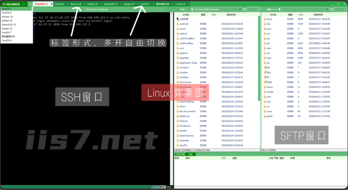Image resolution: width=348 pixels, height=190 pixels.
Task: Go up one directory in the local pane toolbar
Action: pyautogui.click(x=192, y=9)
